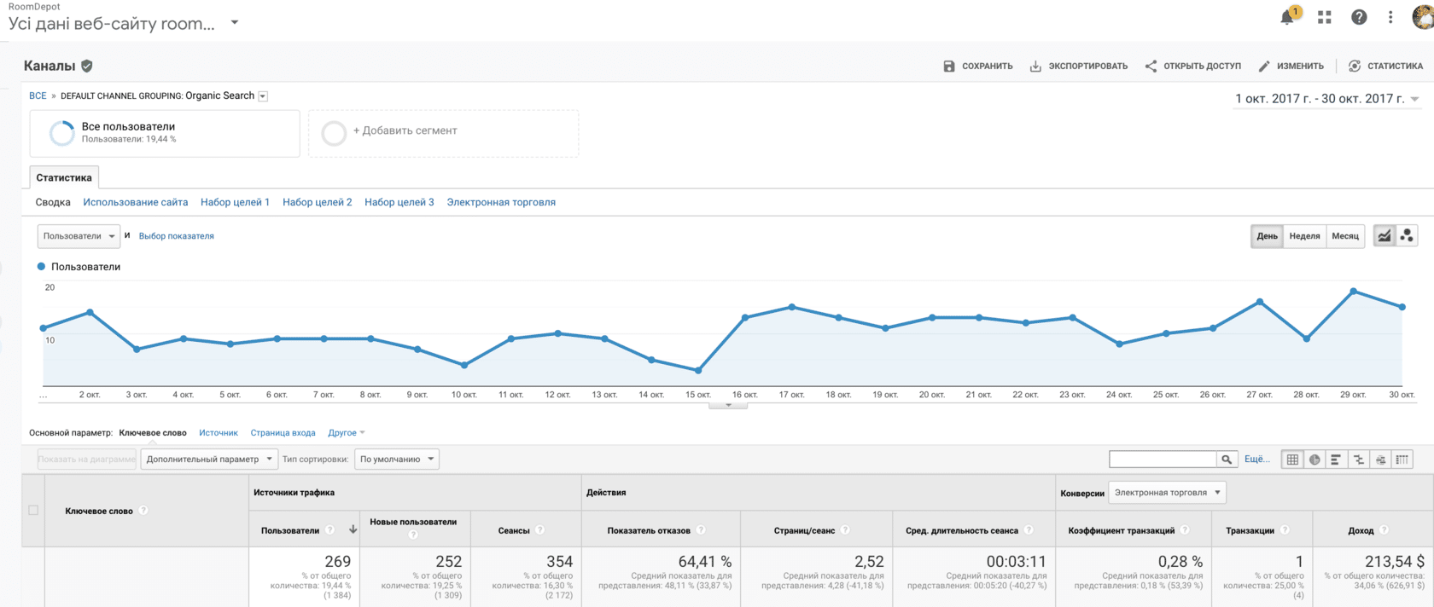The height and width of the screenshot is (607, 1434).
Task: Select the comparison view icon
Action: (x=1358, y=460)
